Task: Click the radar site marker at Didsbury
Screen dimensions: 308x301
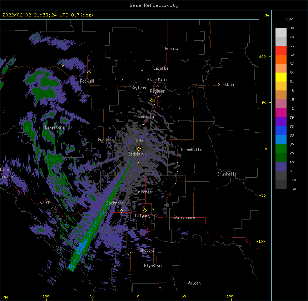Action: pyautogui.click(x=139, y=149)
